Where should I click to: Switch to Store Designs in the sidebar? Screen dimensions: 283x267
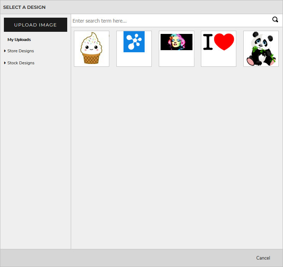(x=20, y=51)
